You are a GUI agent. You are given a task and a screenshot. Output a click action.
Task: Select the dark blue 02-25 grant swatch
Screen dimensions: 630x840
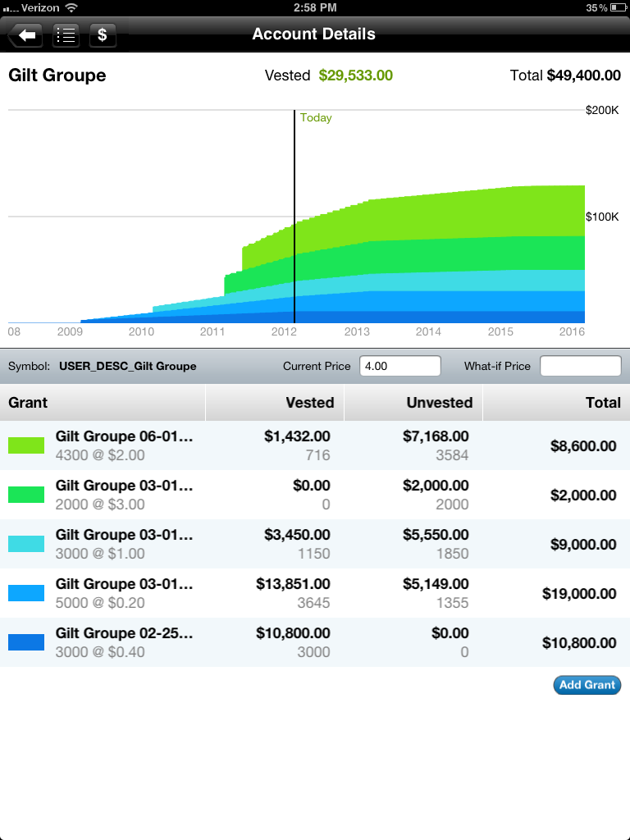[26, 642]
